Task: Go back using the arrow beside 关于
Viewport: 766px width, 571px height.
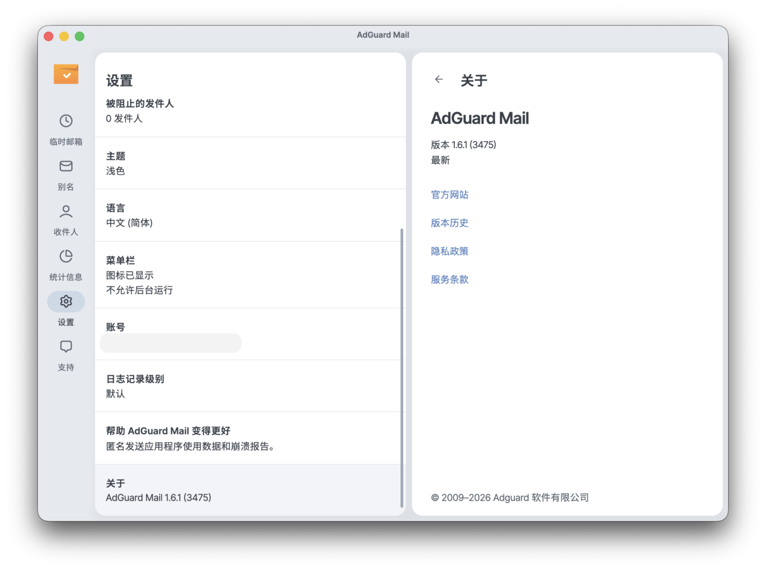Action: [439, 79]
